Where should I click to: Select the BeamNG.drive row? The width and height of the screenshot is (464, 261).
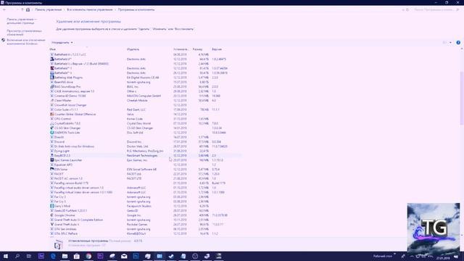(x=146, y=82)
